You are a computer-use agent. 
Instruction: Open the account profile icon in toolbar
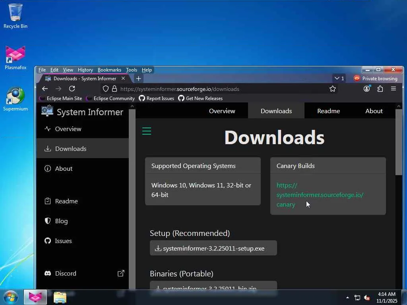tap(367, 89)
